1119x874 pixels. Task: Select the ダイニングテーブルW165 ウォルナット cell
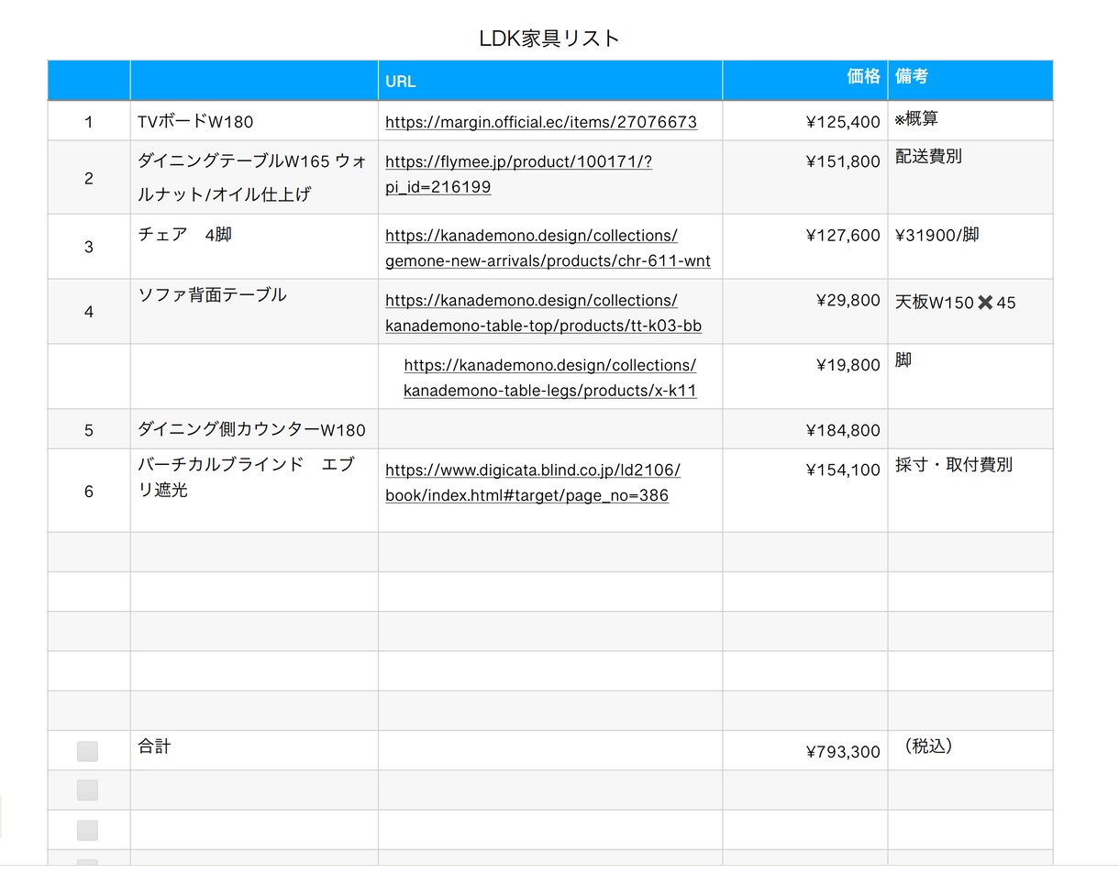[254, 178]
